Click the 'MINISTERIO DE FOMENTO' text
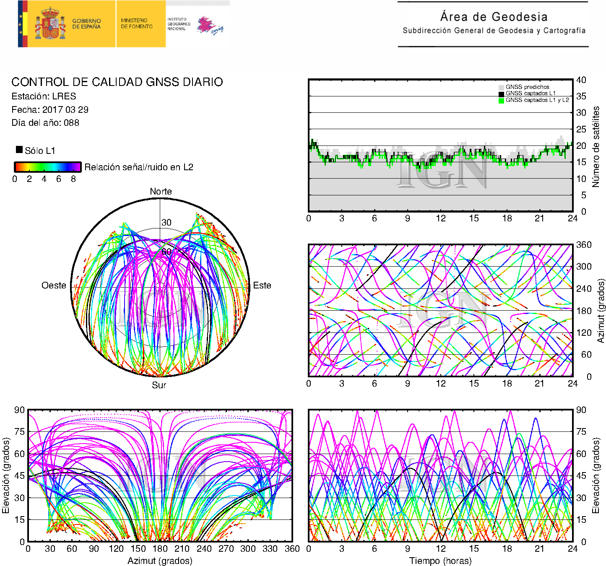This screenshot has height=566, width=606. pyautogui.click(x=137, y=23)
